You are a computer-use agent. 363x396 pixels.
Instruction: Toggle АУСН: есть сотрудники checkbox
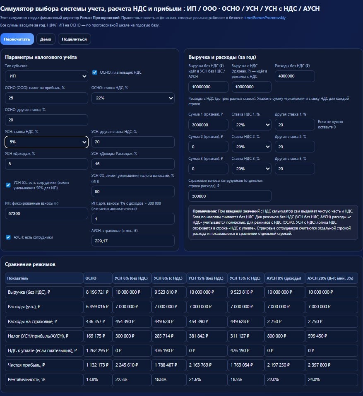coord(8,237)
